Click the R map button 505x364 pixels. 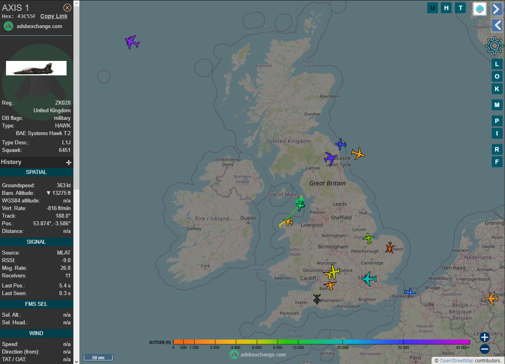pos(497,150)
